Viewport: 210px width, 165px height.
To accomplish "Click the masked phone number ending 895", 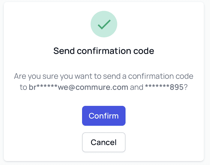I will click(x=164, y=88).
